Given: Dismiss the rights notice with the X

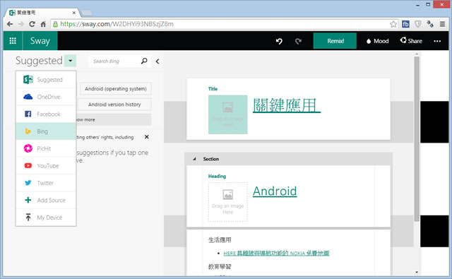Looking at the screenshot, I should click(147, 137).
